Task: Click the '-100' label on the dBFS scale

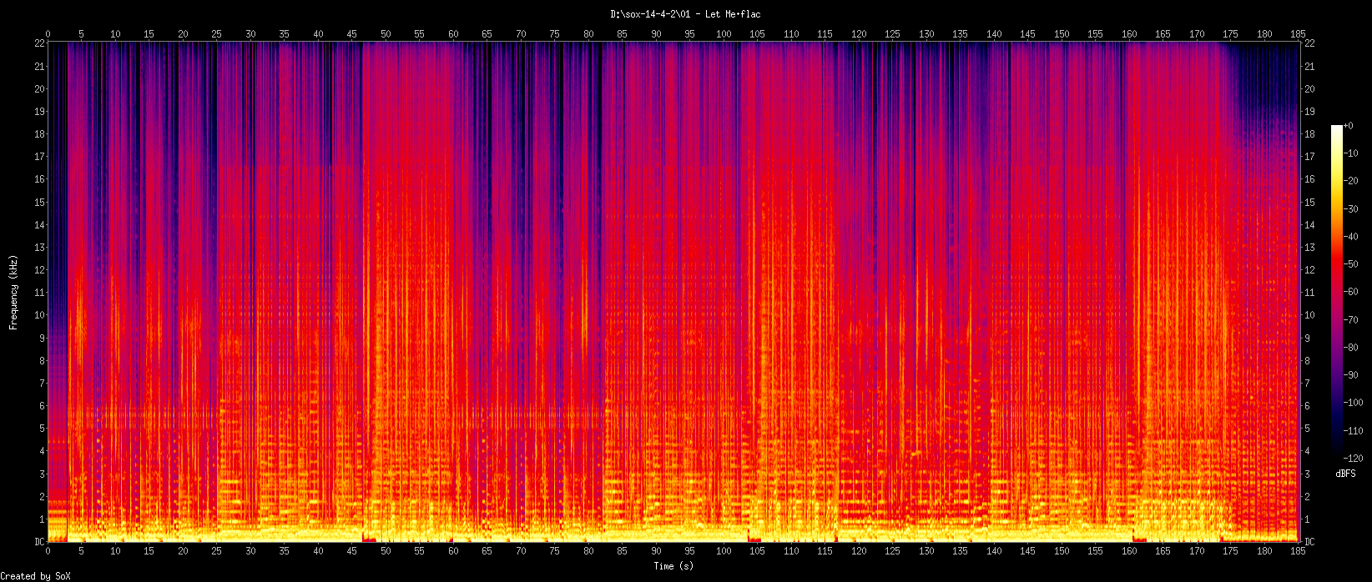Action: pyautogui.click(x=1354, y=404)
